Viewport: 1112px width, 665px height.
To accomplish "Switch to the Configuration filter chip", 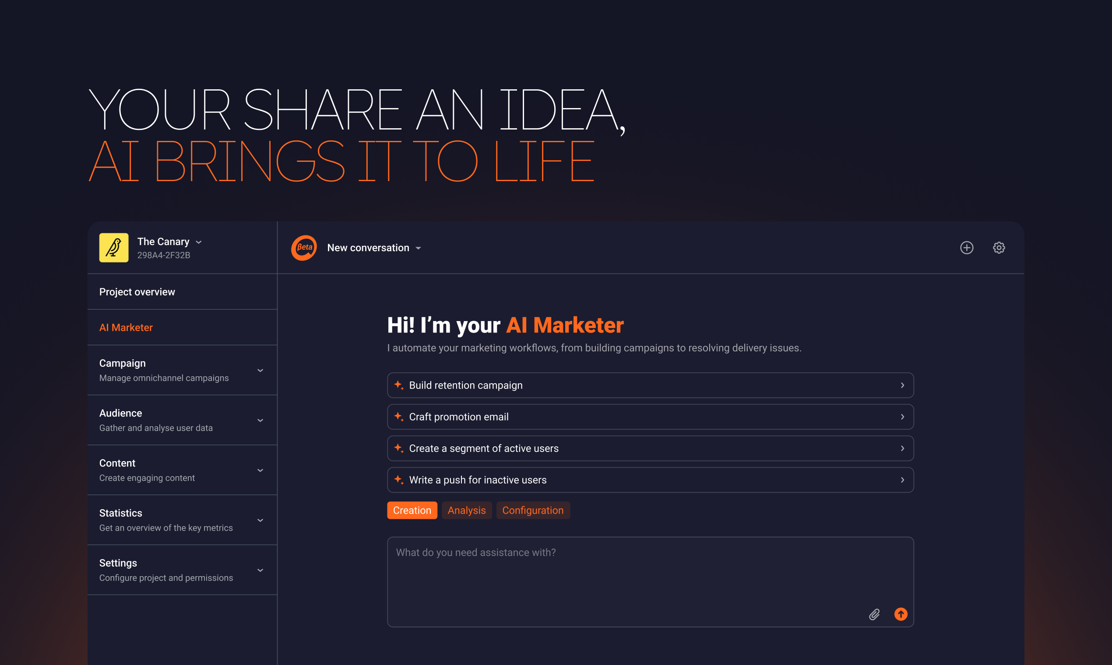I will point(532,510).
